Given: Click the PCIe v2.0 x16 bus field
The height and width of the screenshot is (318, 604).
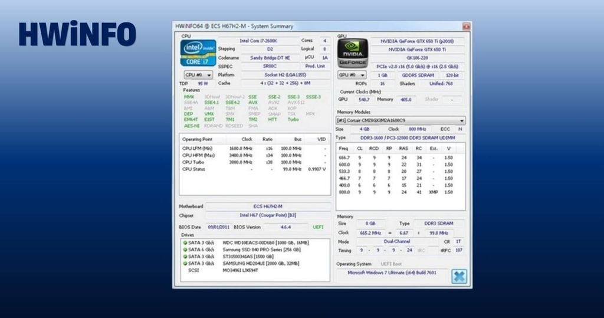Looking at the screenshot, I should pyautogui.click(x=417, y=67).
